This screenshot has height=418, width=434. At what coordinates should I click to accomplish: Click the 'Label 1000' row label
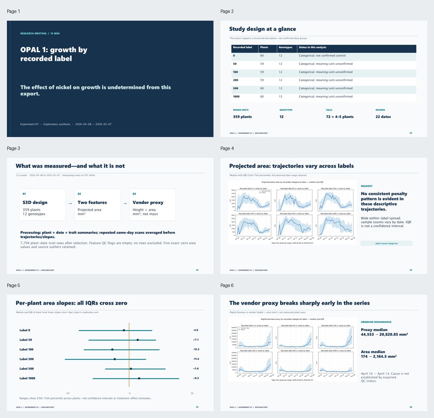[28, 378]
